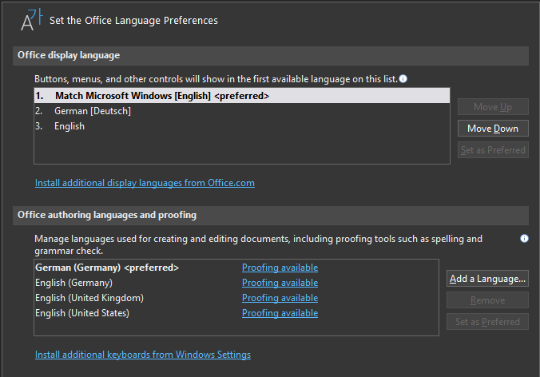The height and width of the screenshot is (377, 540).
Task: Select German (Germany) authoring language
Action: point(107,268)
